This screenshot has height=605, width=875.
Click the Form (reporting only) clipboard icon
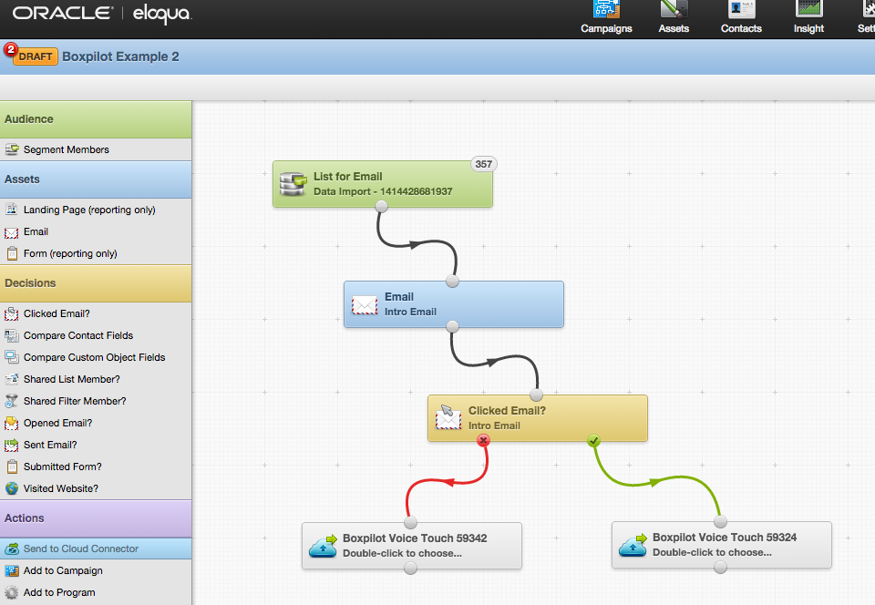click(12, 253)
